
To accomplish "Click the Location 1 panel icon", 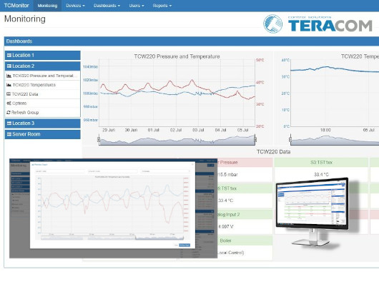I will point(9,55).
